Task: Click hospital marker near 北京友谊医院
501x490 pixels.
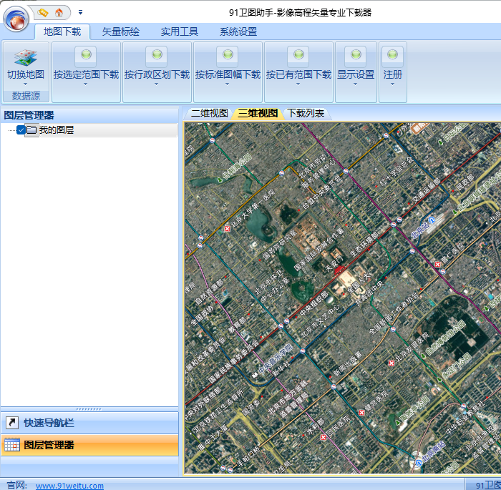Action: coord(391,363)
